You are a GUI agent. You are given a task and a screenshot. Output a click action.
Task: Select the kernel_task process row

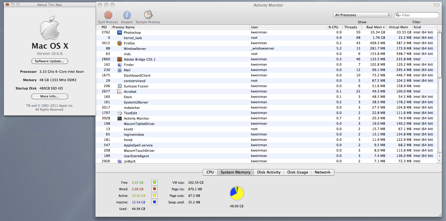[266, 38]
